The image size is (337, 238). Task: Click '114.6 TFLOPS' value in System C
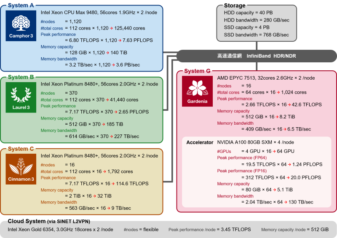coord(132,183)
